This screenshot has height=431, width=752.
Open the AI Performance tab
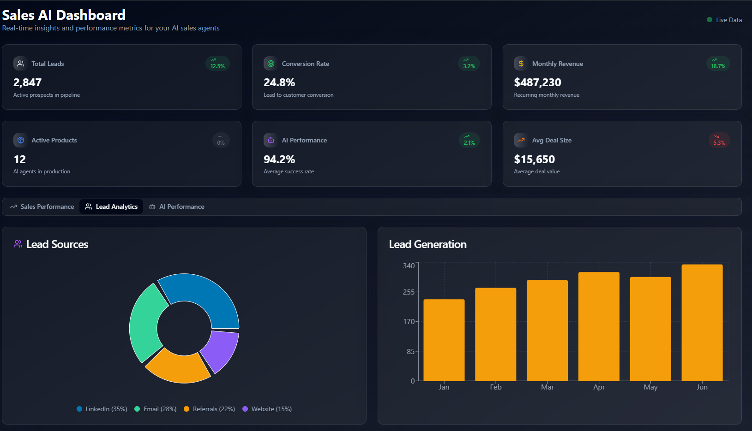click(176, 207)
